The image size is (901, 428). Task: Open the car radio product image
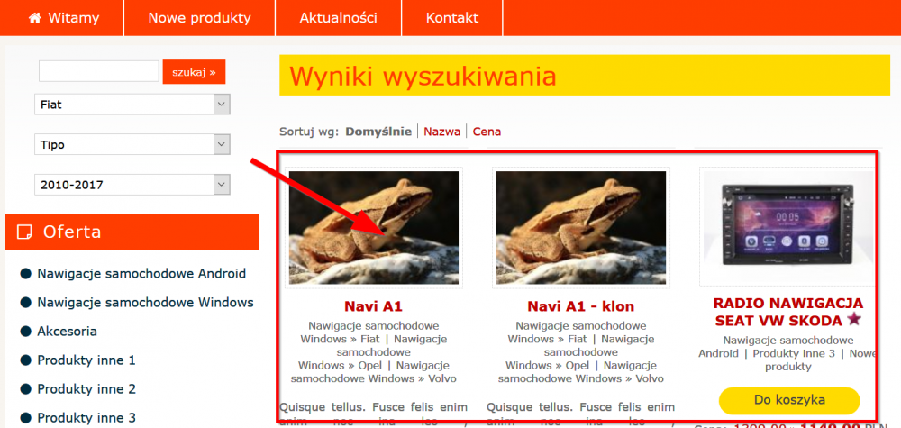coord(787,226)
